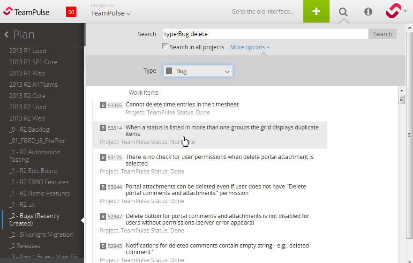This screenshot has width=413, height=263.
Task: Click work item ID 53314
Action: (x=115, y=128)
